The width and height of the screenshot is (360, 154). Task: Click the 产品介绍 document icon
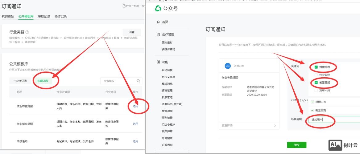[x=124, y=6]
